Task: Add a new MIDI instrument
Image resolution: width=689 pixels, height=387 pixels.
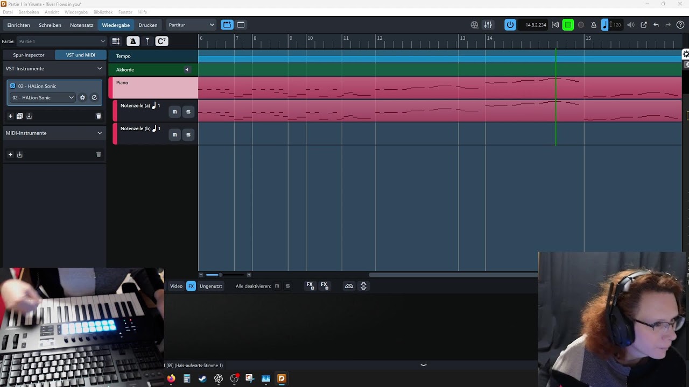Action: (x=10, y=154)
